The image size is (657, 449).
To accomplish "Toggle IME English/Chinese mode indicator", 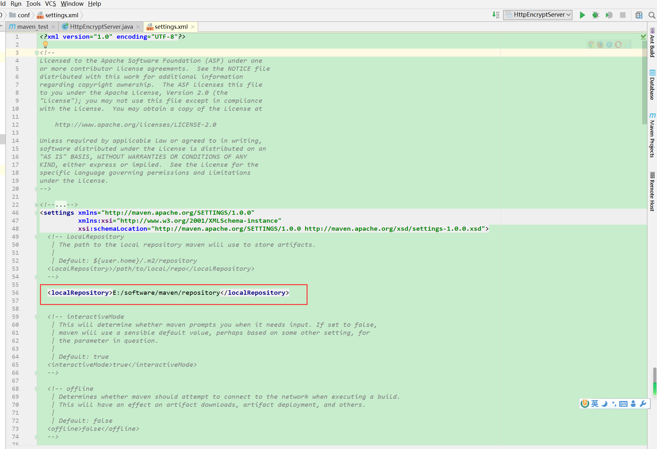I will (x=595, y=404).
